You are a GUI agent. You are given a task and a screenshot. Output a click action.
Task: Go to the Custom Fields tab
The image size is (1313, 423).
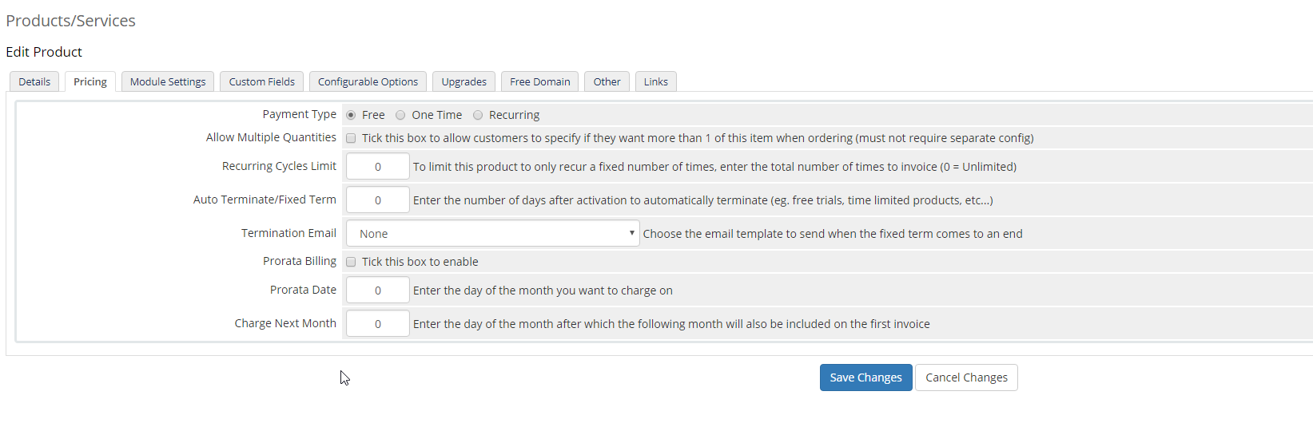[x=261, y=81]
